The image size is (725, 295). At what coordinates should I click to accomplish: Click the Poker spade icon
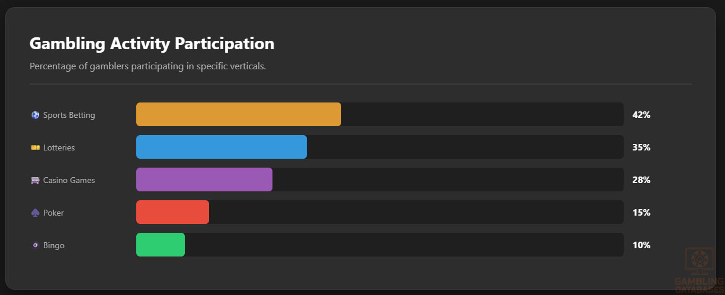tap(35, 213)
